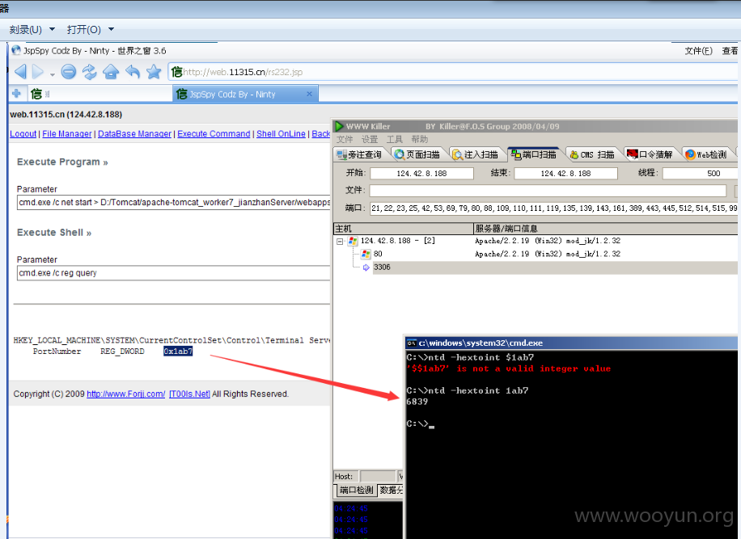This screenshot has width=741, height=539.
Task: Click the Logout link
Action: pos(23,134)
